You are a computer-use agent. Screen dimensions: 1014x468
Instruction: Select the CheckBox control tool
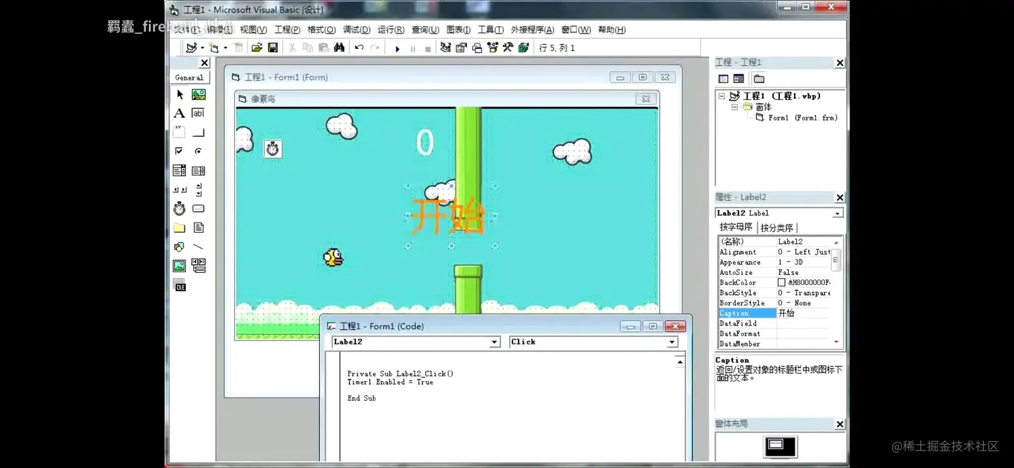coord(180,152)
